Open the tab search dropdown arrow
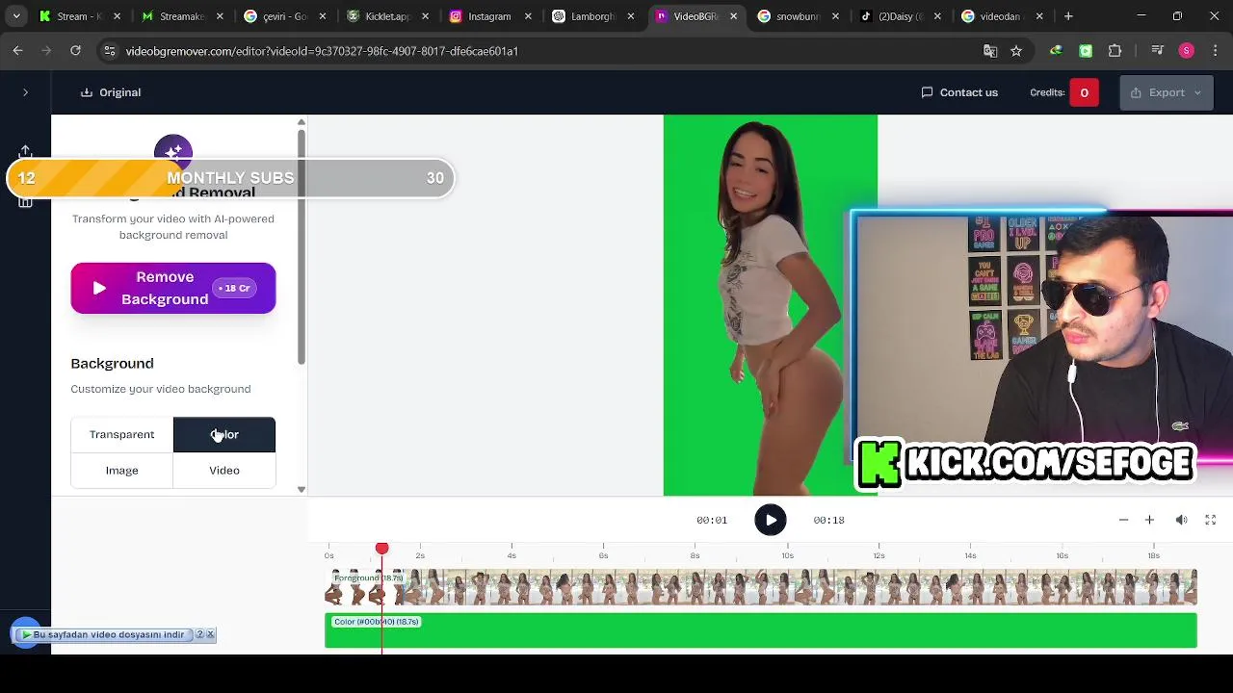 (15, 16)
